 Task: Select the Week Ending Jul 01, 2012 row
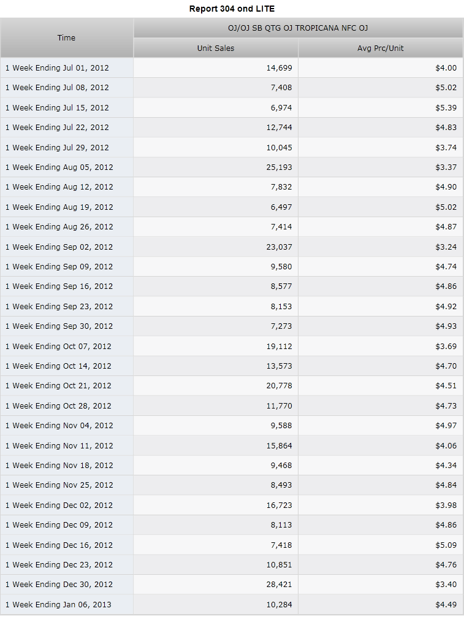tap(232, 68)
